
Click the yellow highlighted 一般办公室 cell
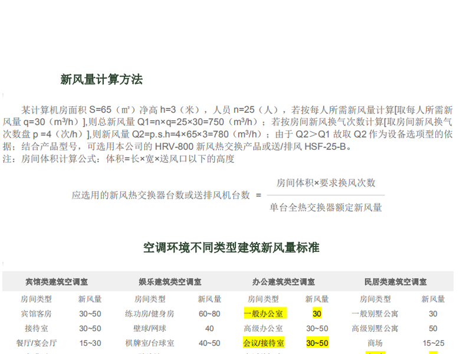[x=263, y=314]
